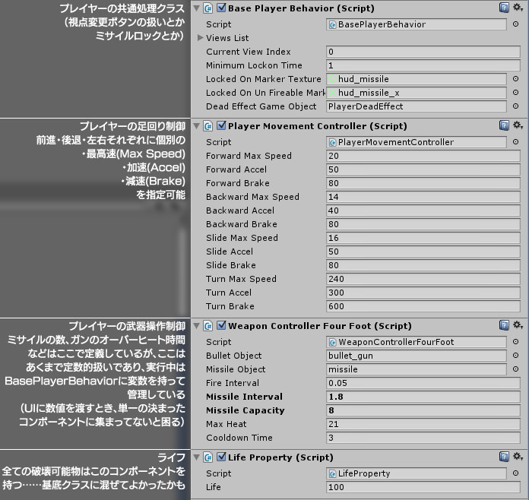Image resolution: width=529 pixels, height=500 pixels.
Task: Disable the Player Movement Controller script checkbox
Action: point(221,125)
